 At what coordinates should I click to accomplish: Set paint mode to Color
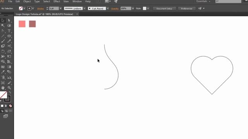(x=2, y=106)
